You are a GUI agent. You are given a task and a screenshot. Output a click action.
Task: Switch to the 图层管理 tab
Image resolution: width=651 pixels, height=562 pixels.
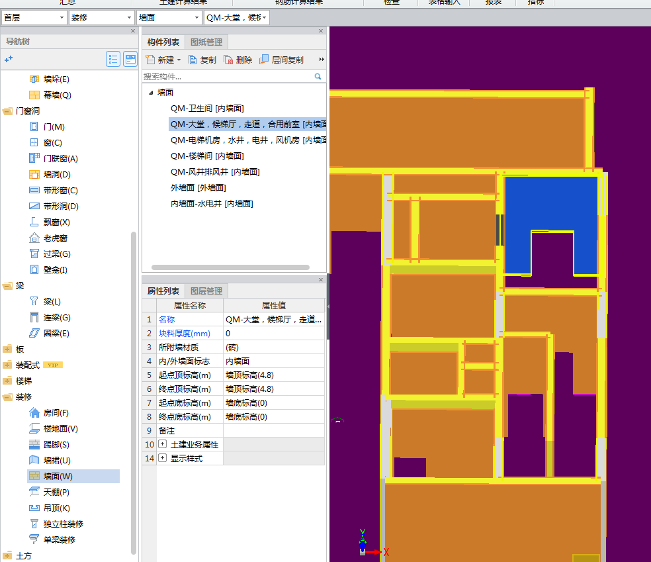206,291
